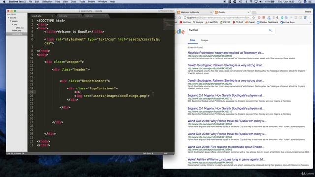Close the Doodle browser tab
The image size is (315, 177).
(x=248, y=12)
